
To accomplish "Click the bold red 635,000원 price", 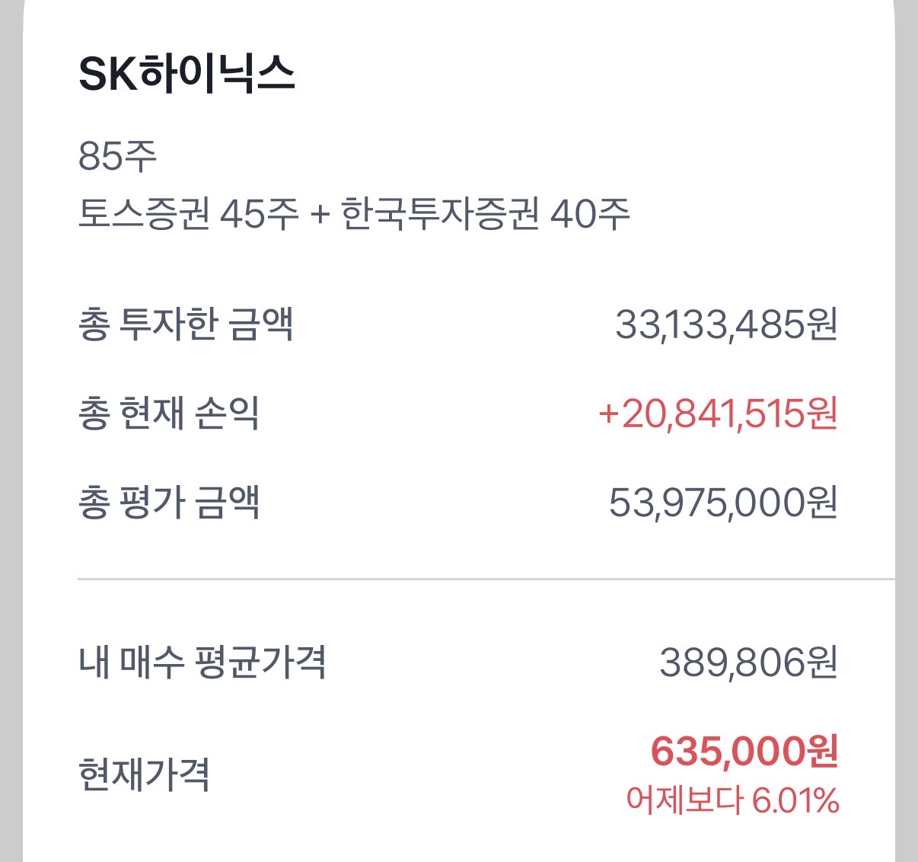I will (744, 752).
